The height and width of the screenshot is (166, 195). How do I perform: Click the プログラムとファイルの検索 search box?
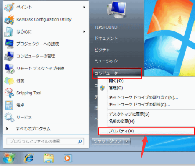click(45, 141)
